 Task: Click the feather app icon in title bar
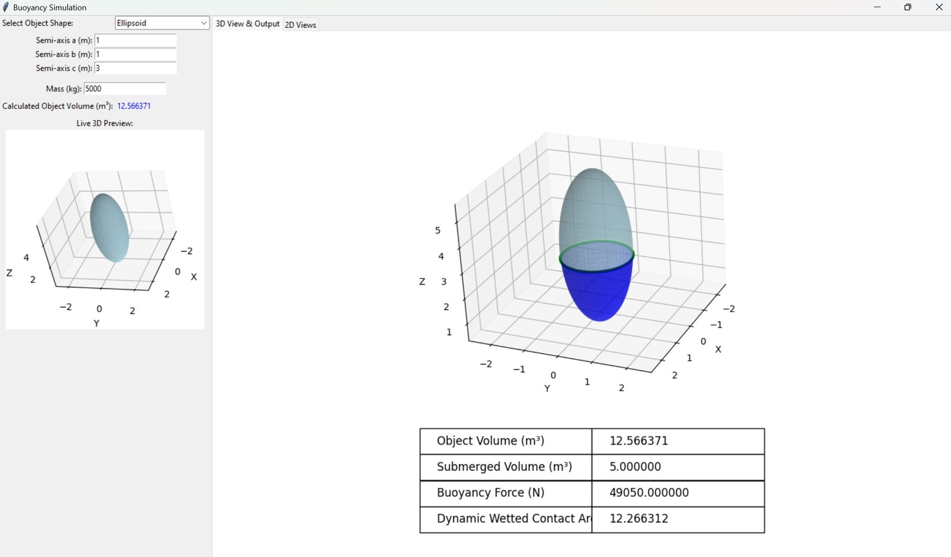tap(6, 7)
